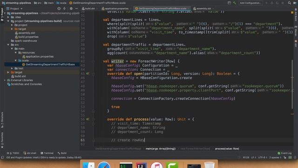Open the Favorites tool window side tab

2,140
